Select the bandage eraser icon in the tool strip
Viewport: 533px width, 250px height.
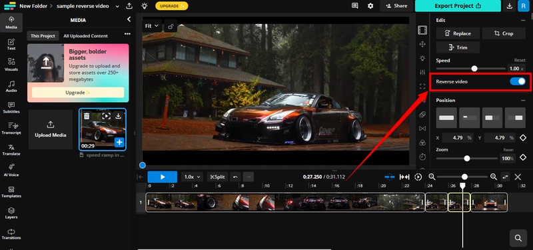[422, 114]
